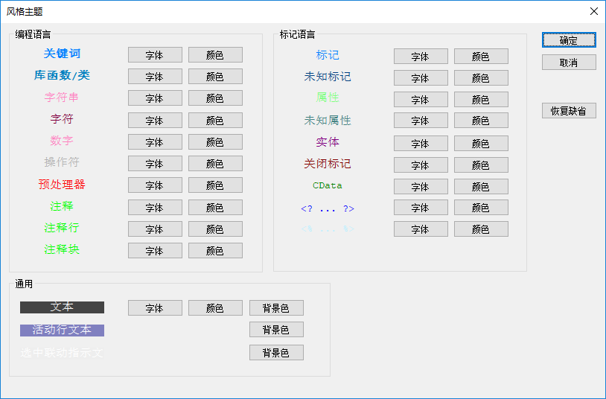
Task: Click the 关闭标记 sample label
Action: [x=328, y=164]
